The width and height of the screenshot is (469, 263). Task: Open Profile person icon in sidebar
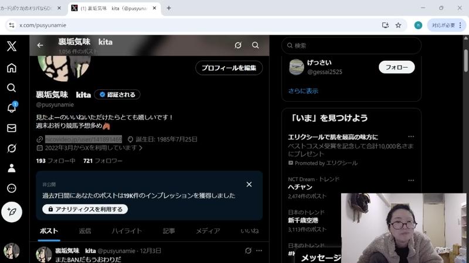tap(12, 168)
